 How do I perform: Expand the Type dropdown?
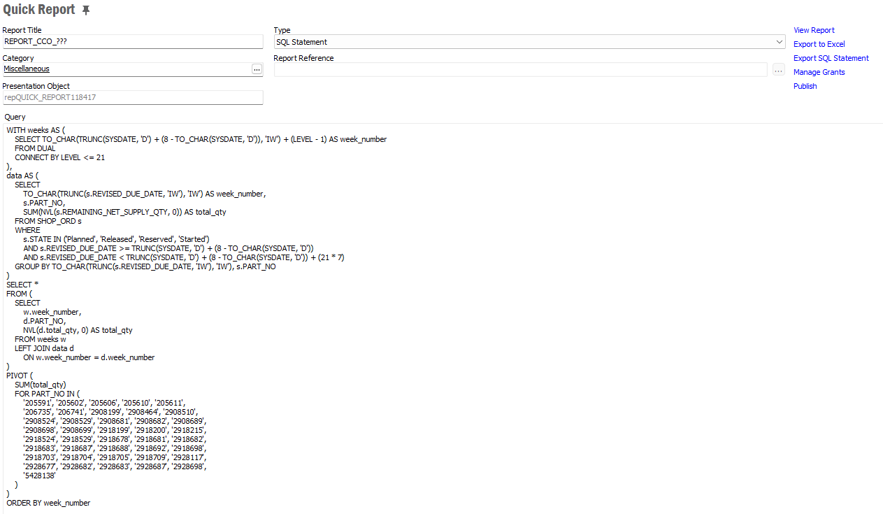pos(780,42)
